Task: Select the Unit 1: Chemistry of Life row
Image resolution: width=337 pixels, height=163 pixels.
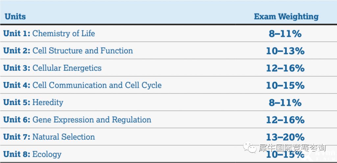Action: [x=168, y=34]
